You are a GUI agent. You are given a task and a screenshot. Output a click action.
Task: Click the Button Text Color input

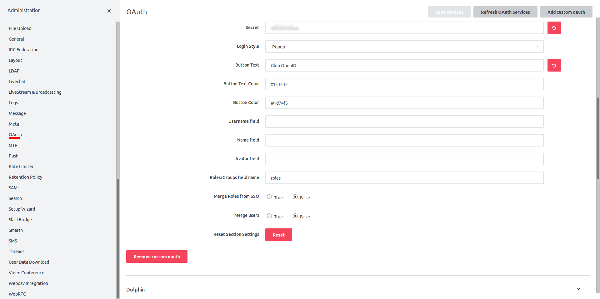tap(404, 84)
